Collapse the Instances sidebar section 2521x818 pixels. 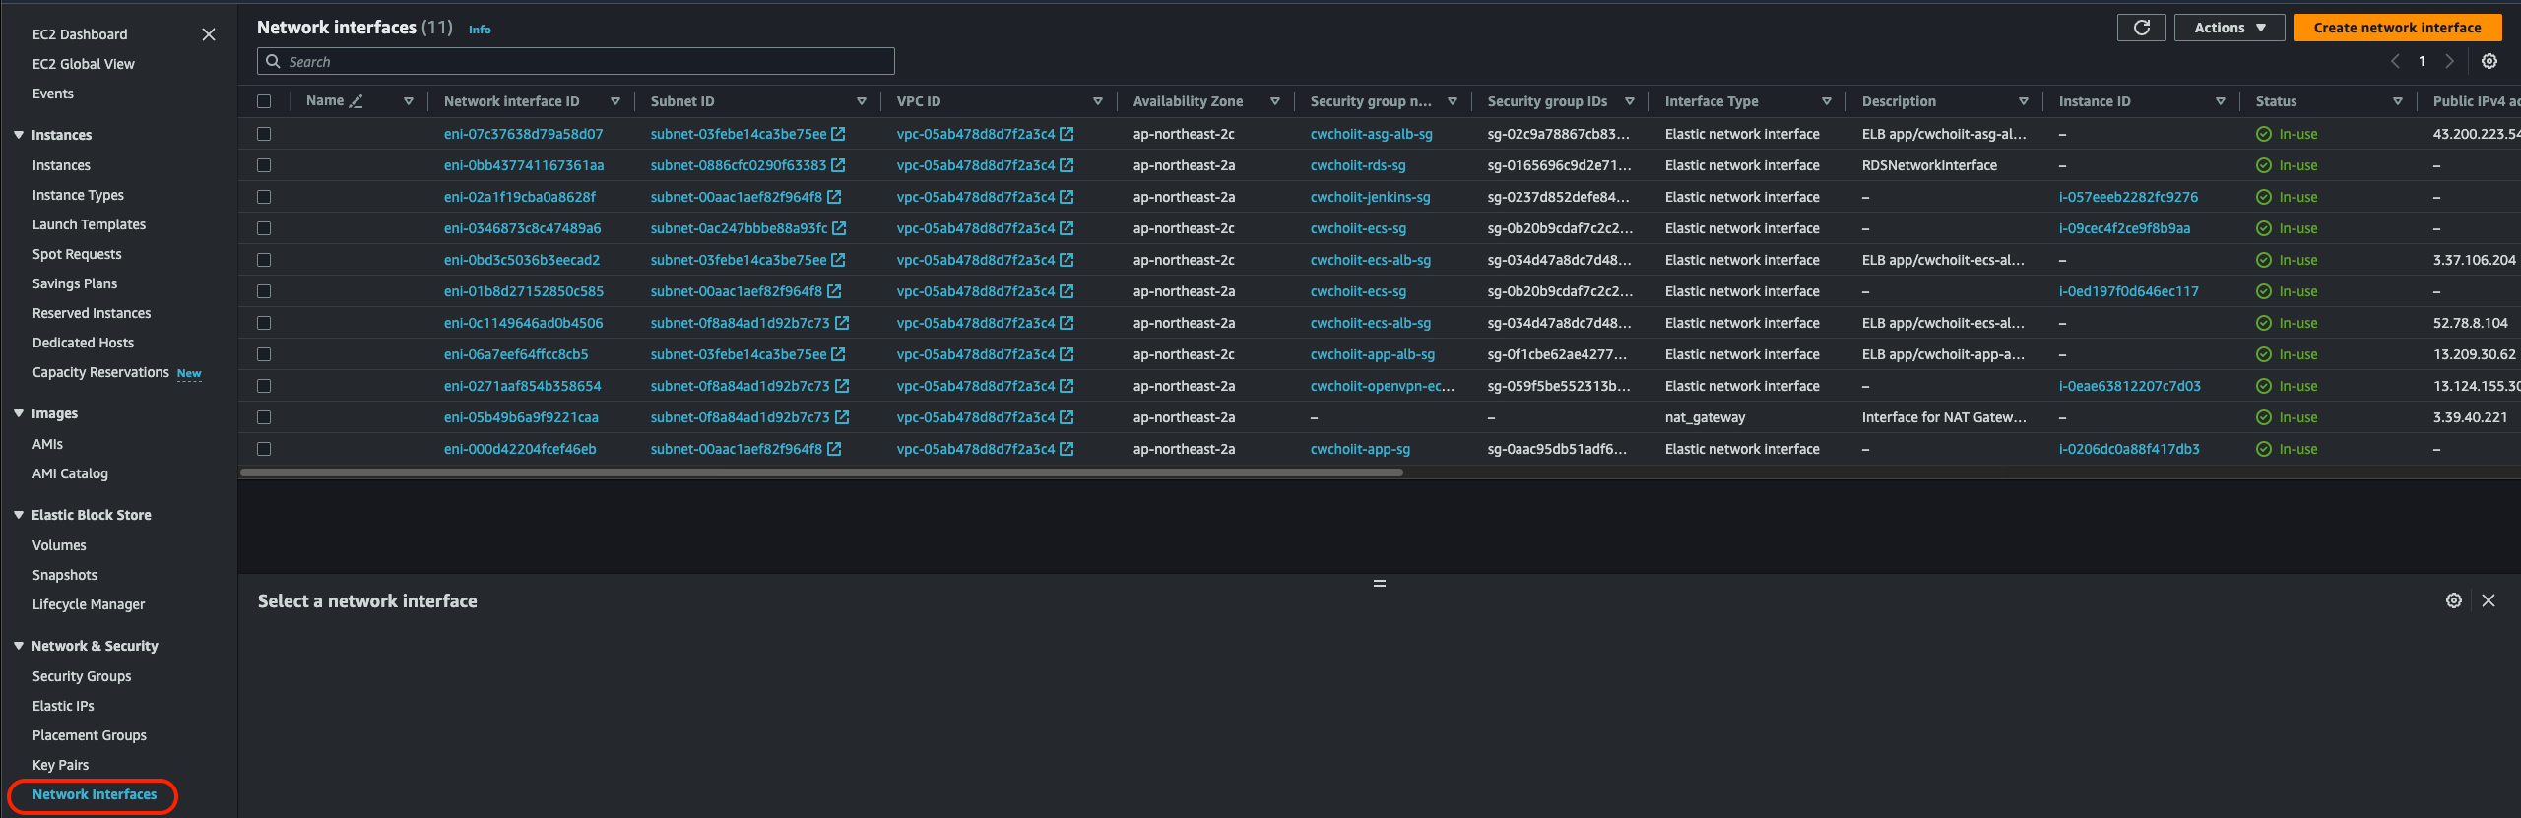pos(19,135)
